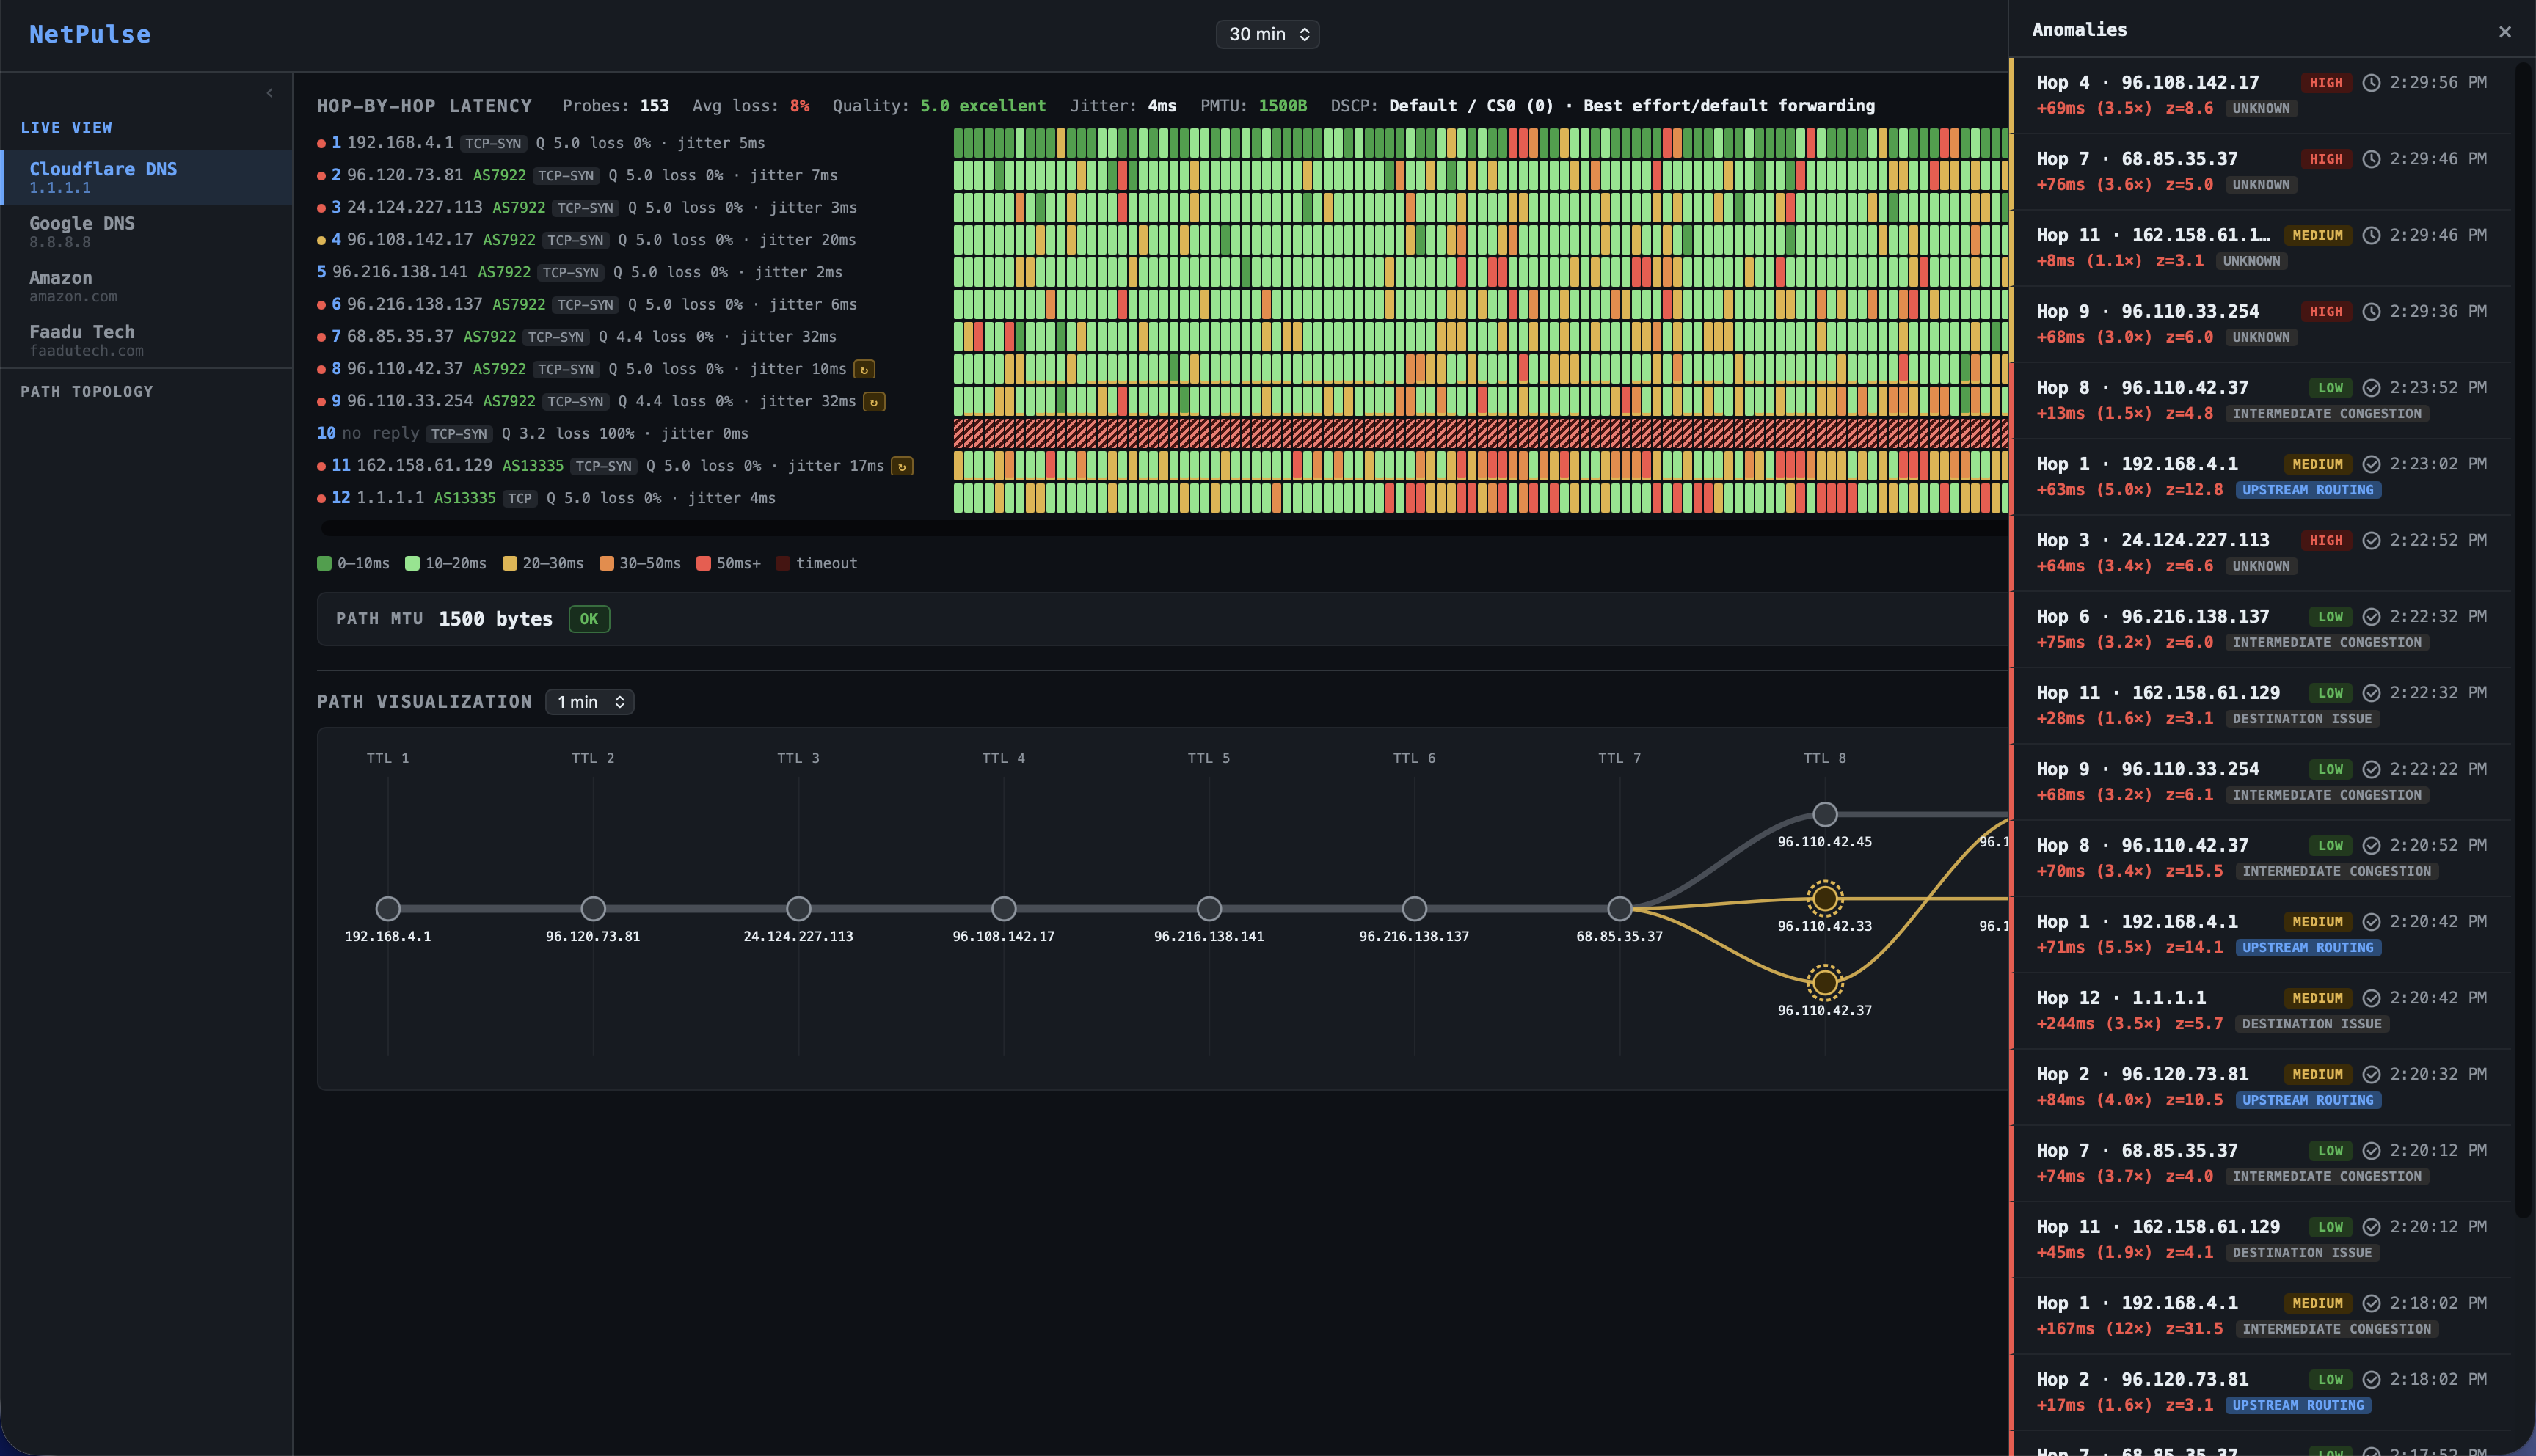Select Amazon target in sidebar
This screenshot has width=2536, height=1456.
146,286
